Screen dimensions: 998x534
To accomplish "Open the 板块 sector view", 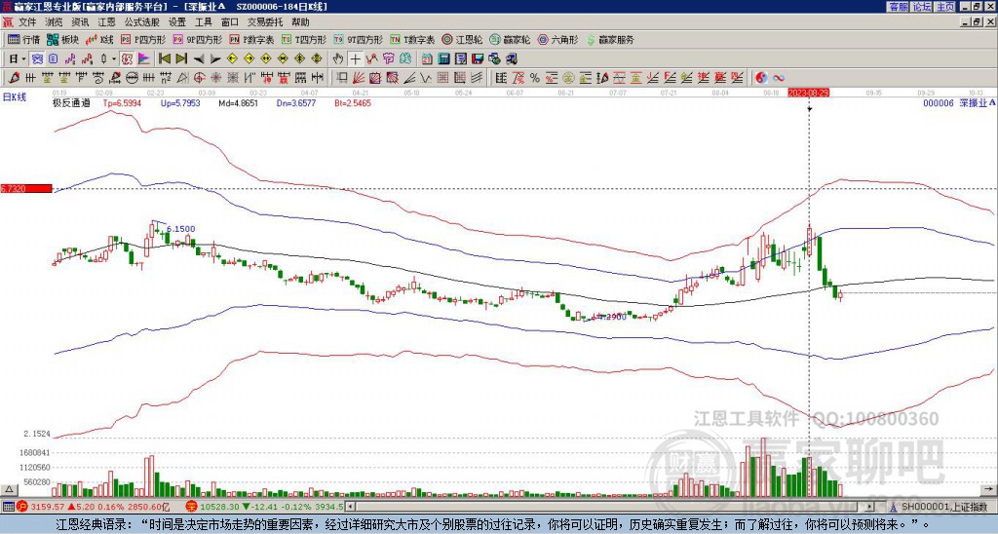I will [x=62, y=39].
